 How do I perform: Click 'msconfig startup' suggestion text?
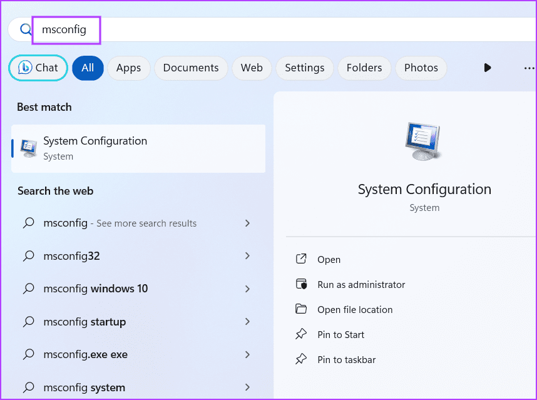click(x=84, y=322)
